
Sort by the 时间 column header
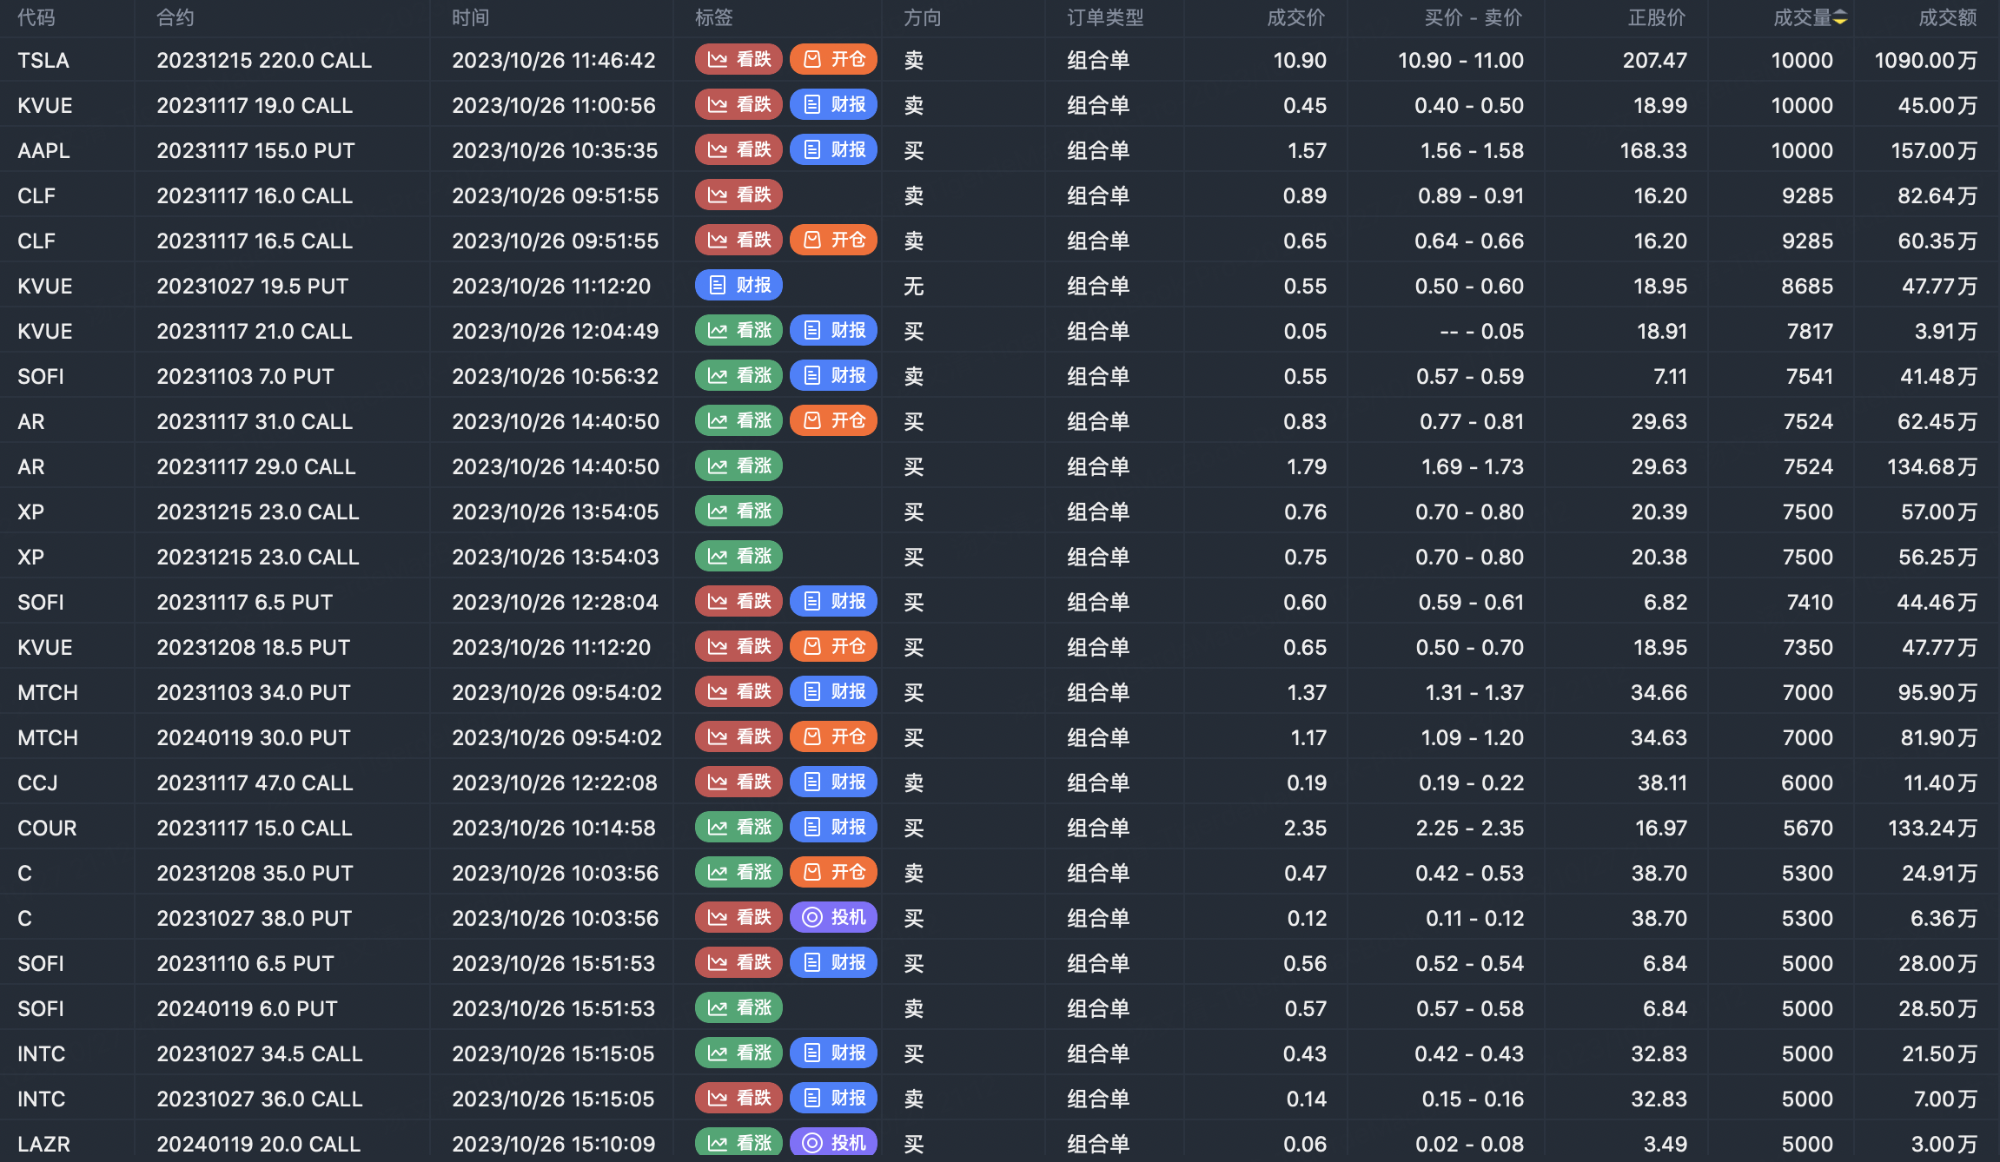[470, 18]
